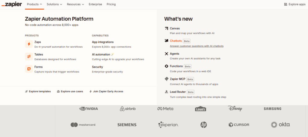The image size is (308, 137).
Task: Click the Zapier logo
Action: 11,4
